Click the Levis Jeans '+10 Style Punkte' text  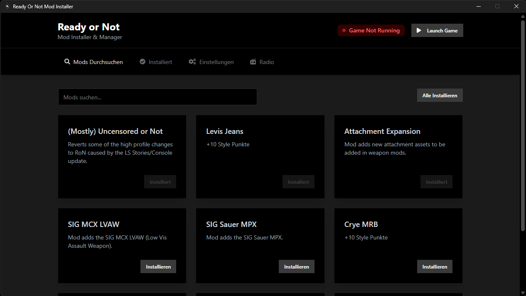(x=228, y=145)
